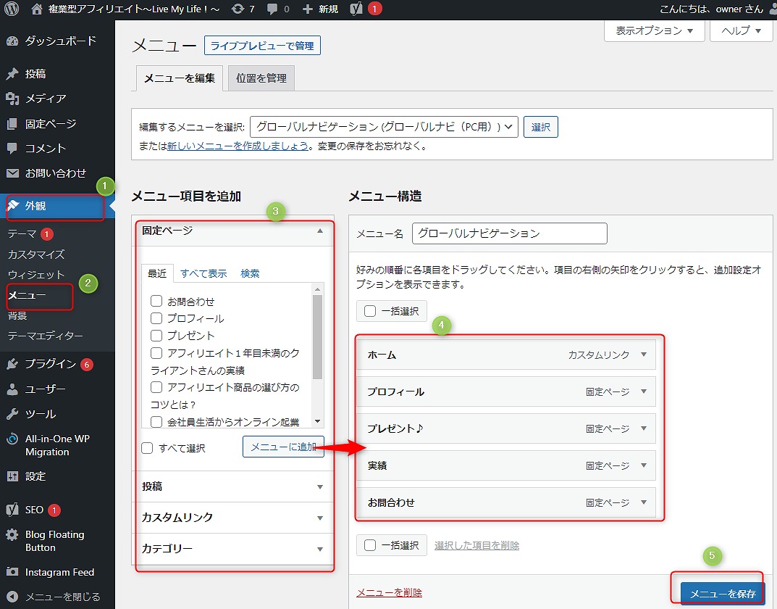Viewport: 777px width, 609px height.
Task: Select the すべて表示 tab
Action: [203, 273]
